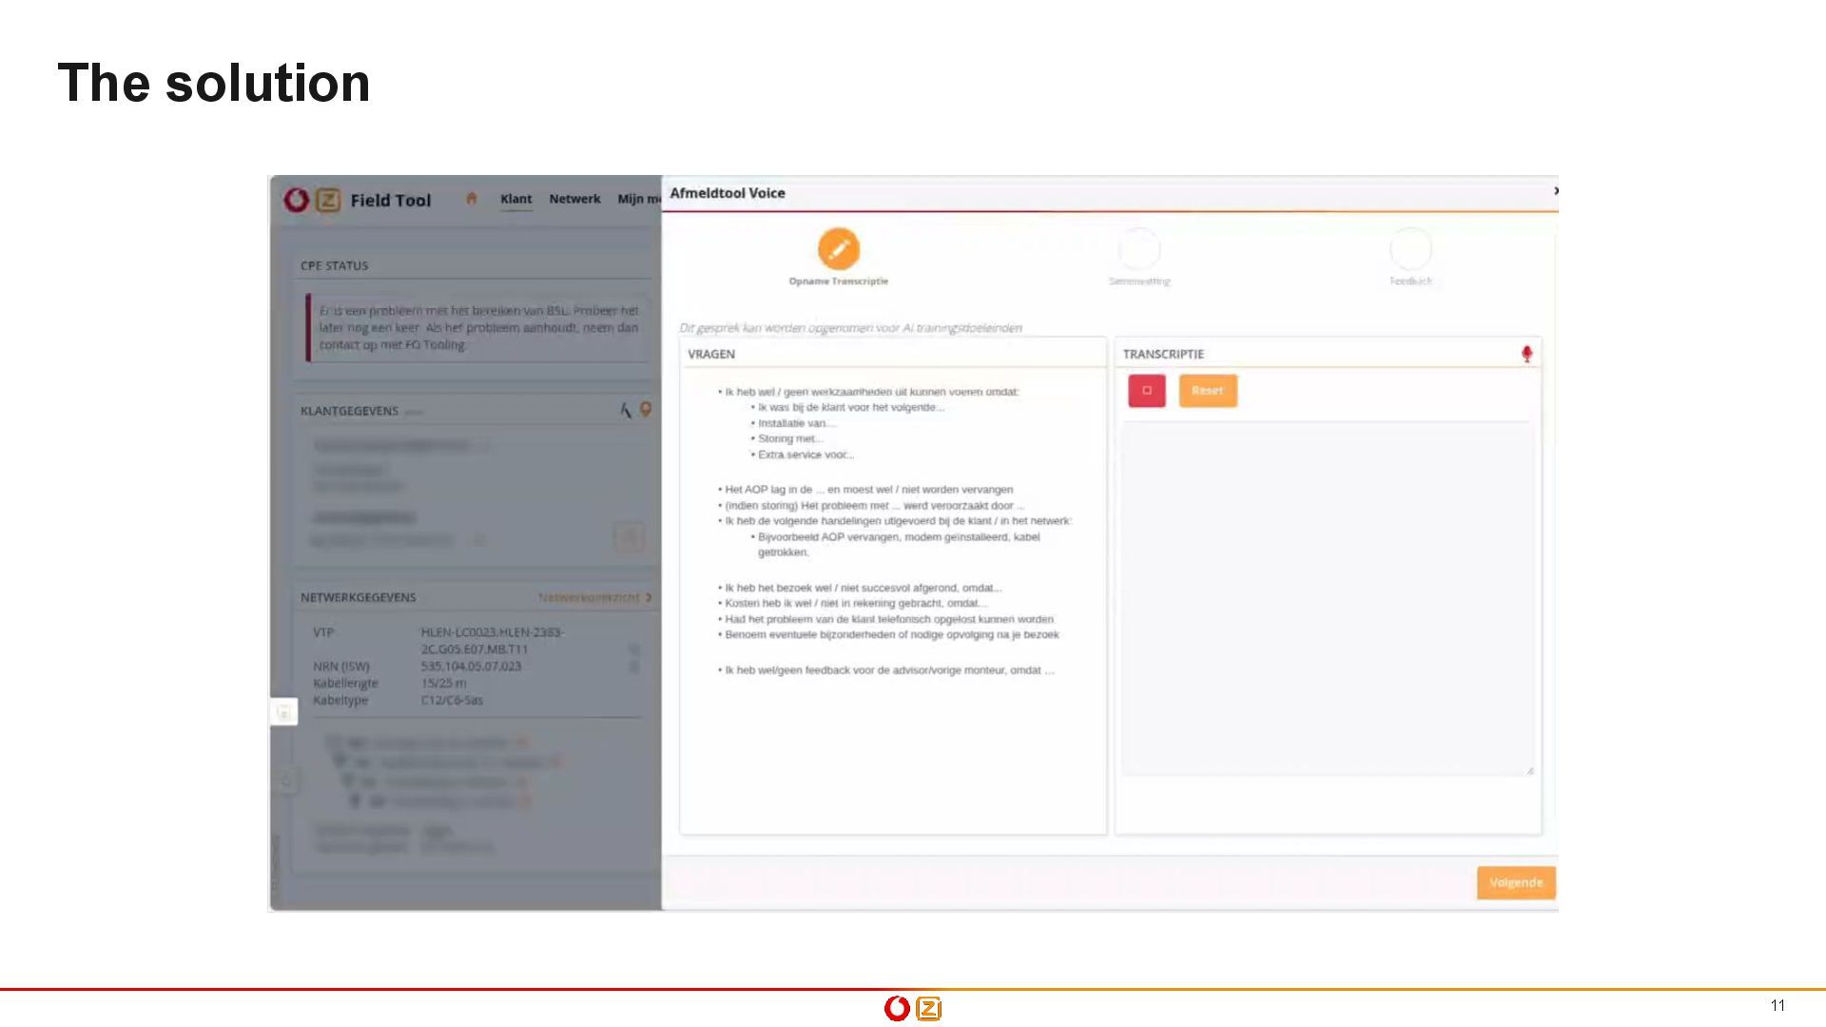Stop recording with the red square button

[1147, 391]
